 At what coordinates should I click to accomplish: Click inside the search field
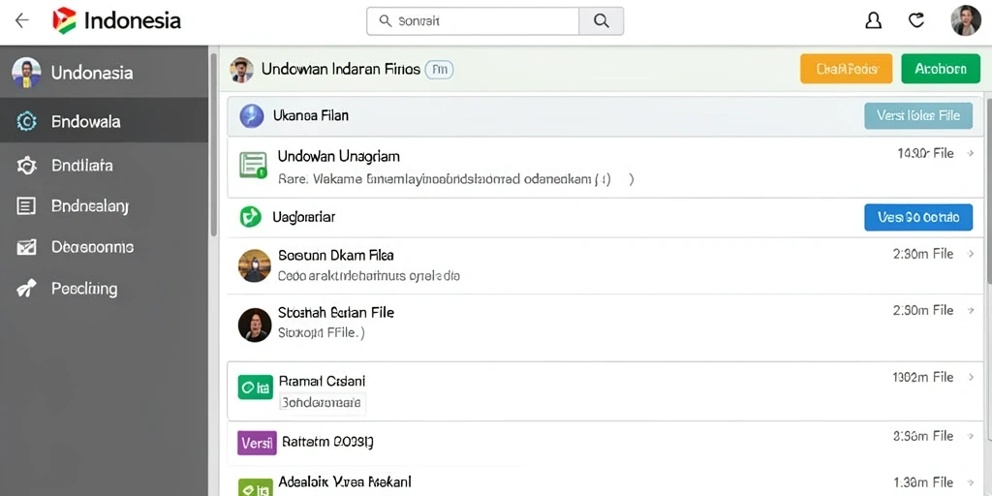(x=473, y=21)
